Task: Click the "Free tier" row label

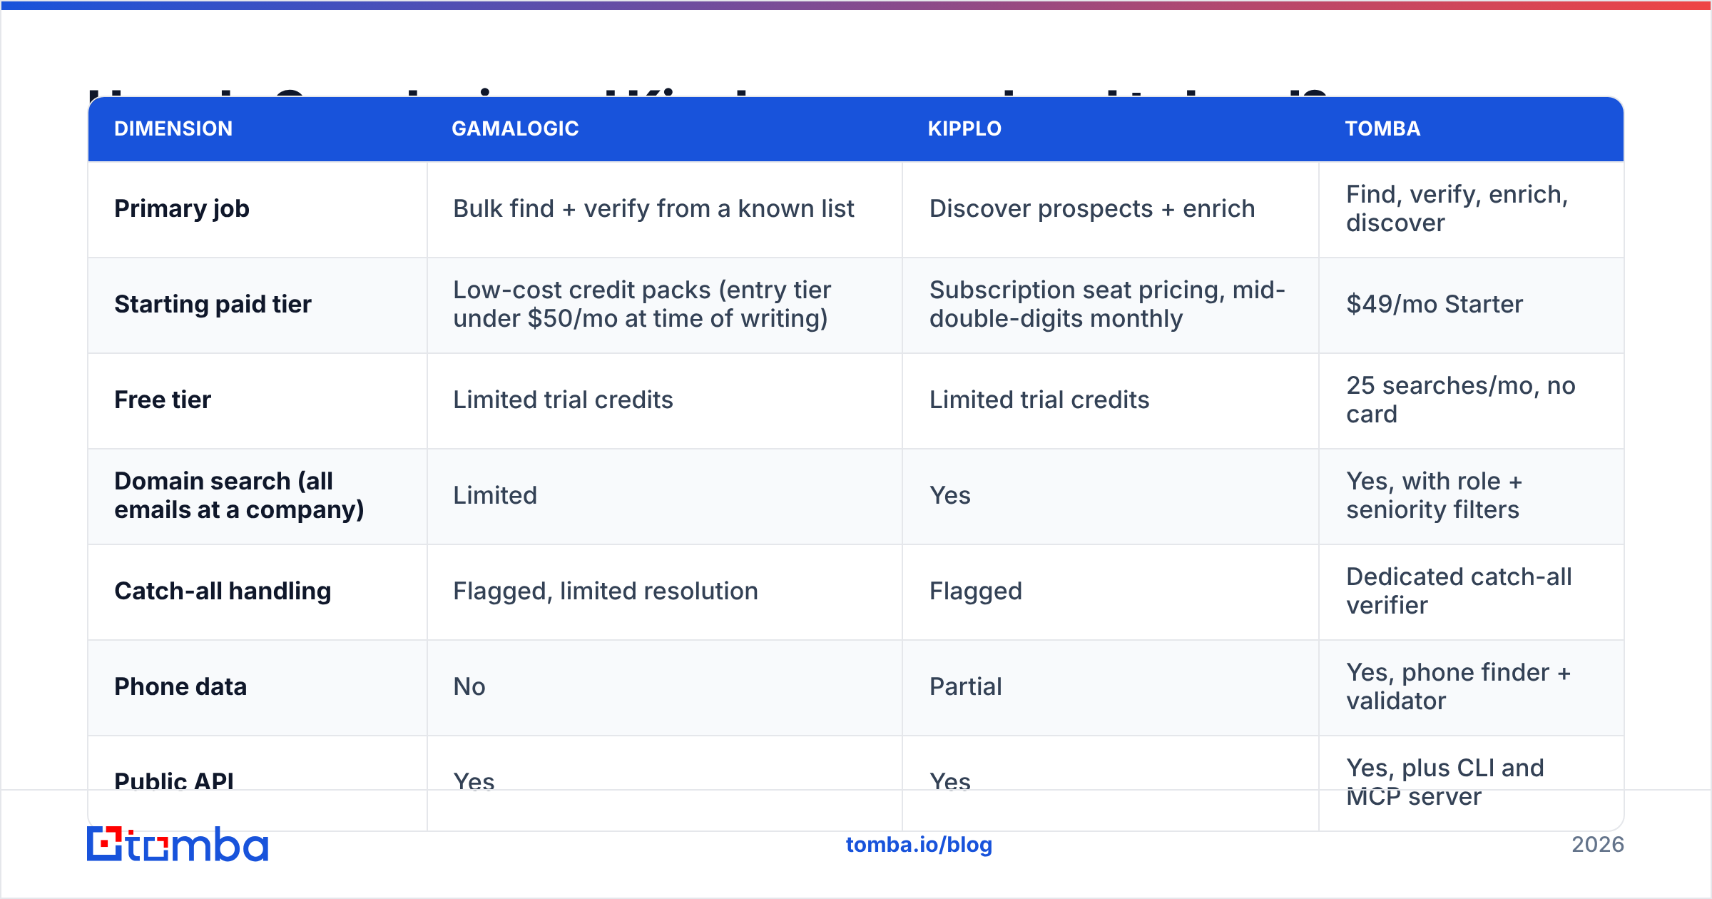Action: click(163, 400)
